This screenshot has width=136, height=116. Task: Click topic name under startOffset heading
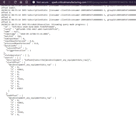click(x=30, y=65)
